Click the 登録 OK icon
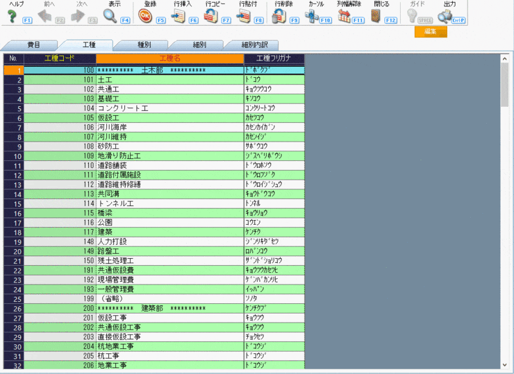This screenshot has height=374, width=514. pos(145,16)
